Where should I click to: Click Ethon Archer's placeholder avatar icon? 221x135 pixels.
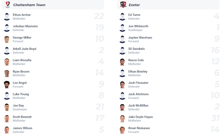pyautogui.click(x=7, y=17)
